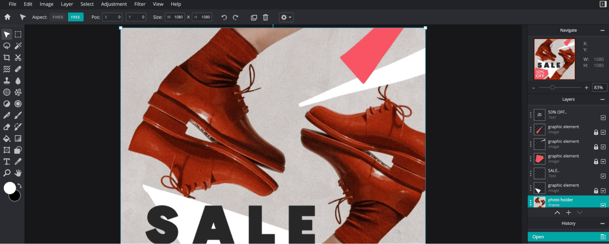Select the Eraser tool
609x244 pixels.
point(7,127)
